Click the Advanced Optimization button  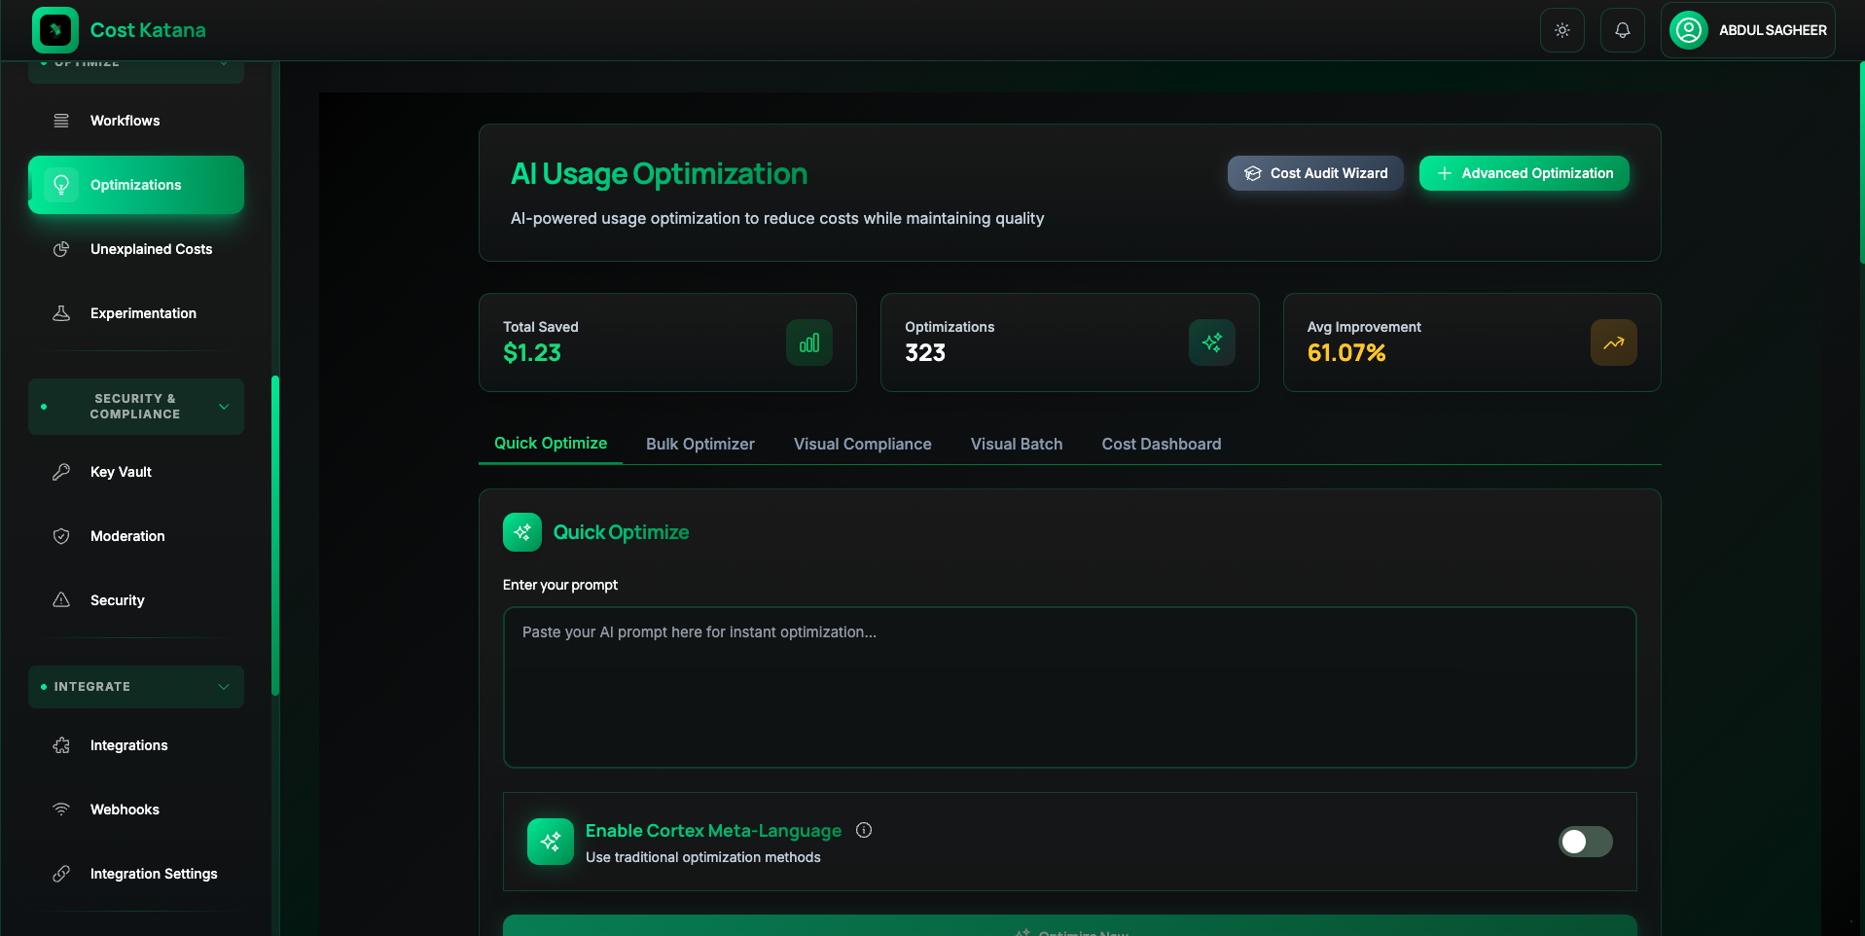click(1524, 173)
